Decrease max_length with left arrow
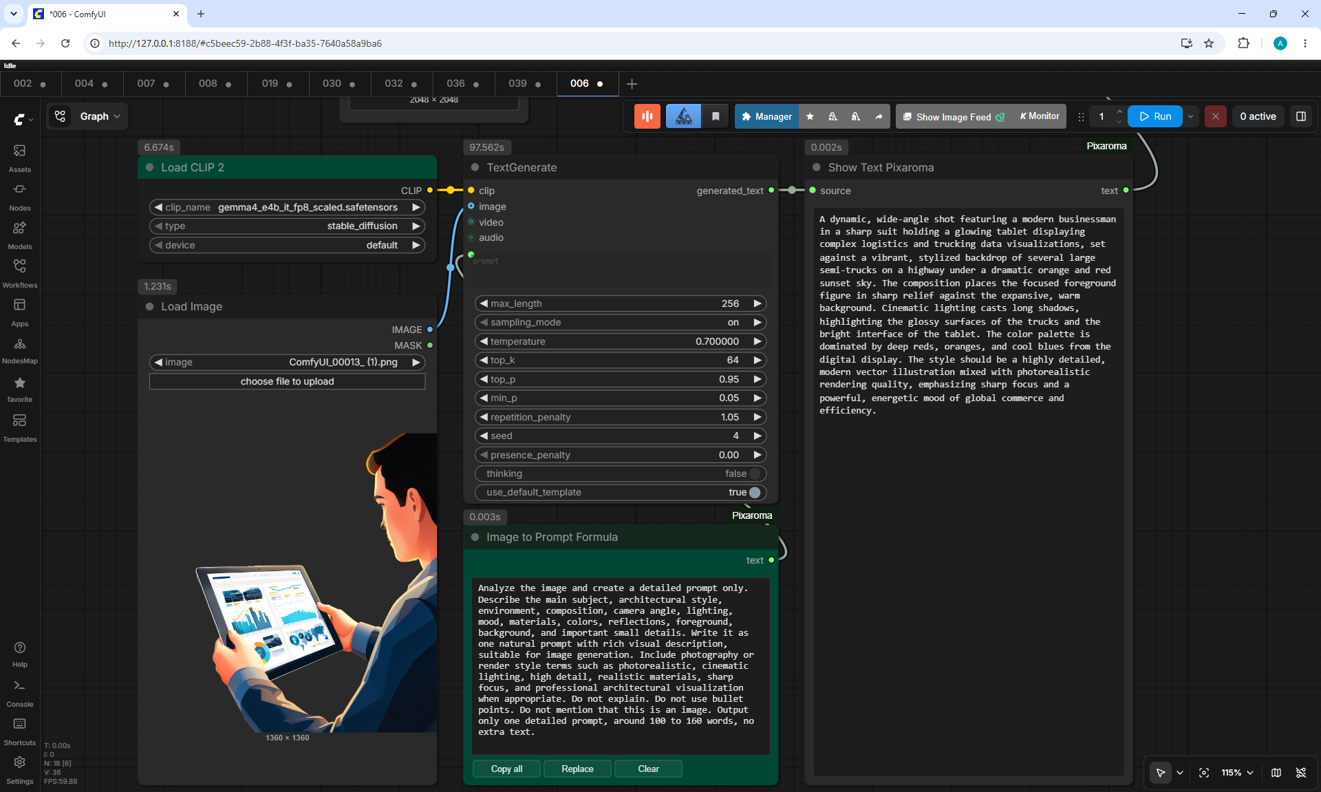Viewport: 1321px width, 792px height. pos(484,303)
